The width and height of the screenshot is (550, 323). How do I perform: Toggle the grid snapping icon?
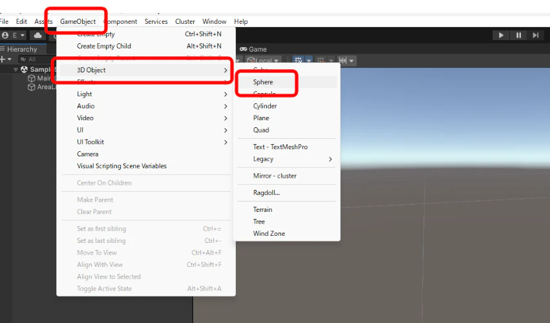(321, 60)
